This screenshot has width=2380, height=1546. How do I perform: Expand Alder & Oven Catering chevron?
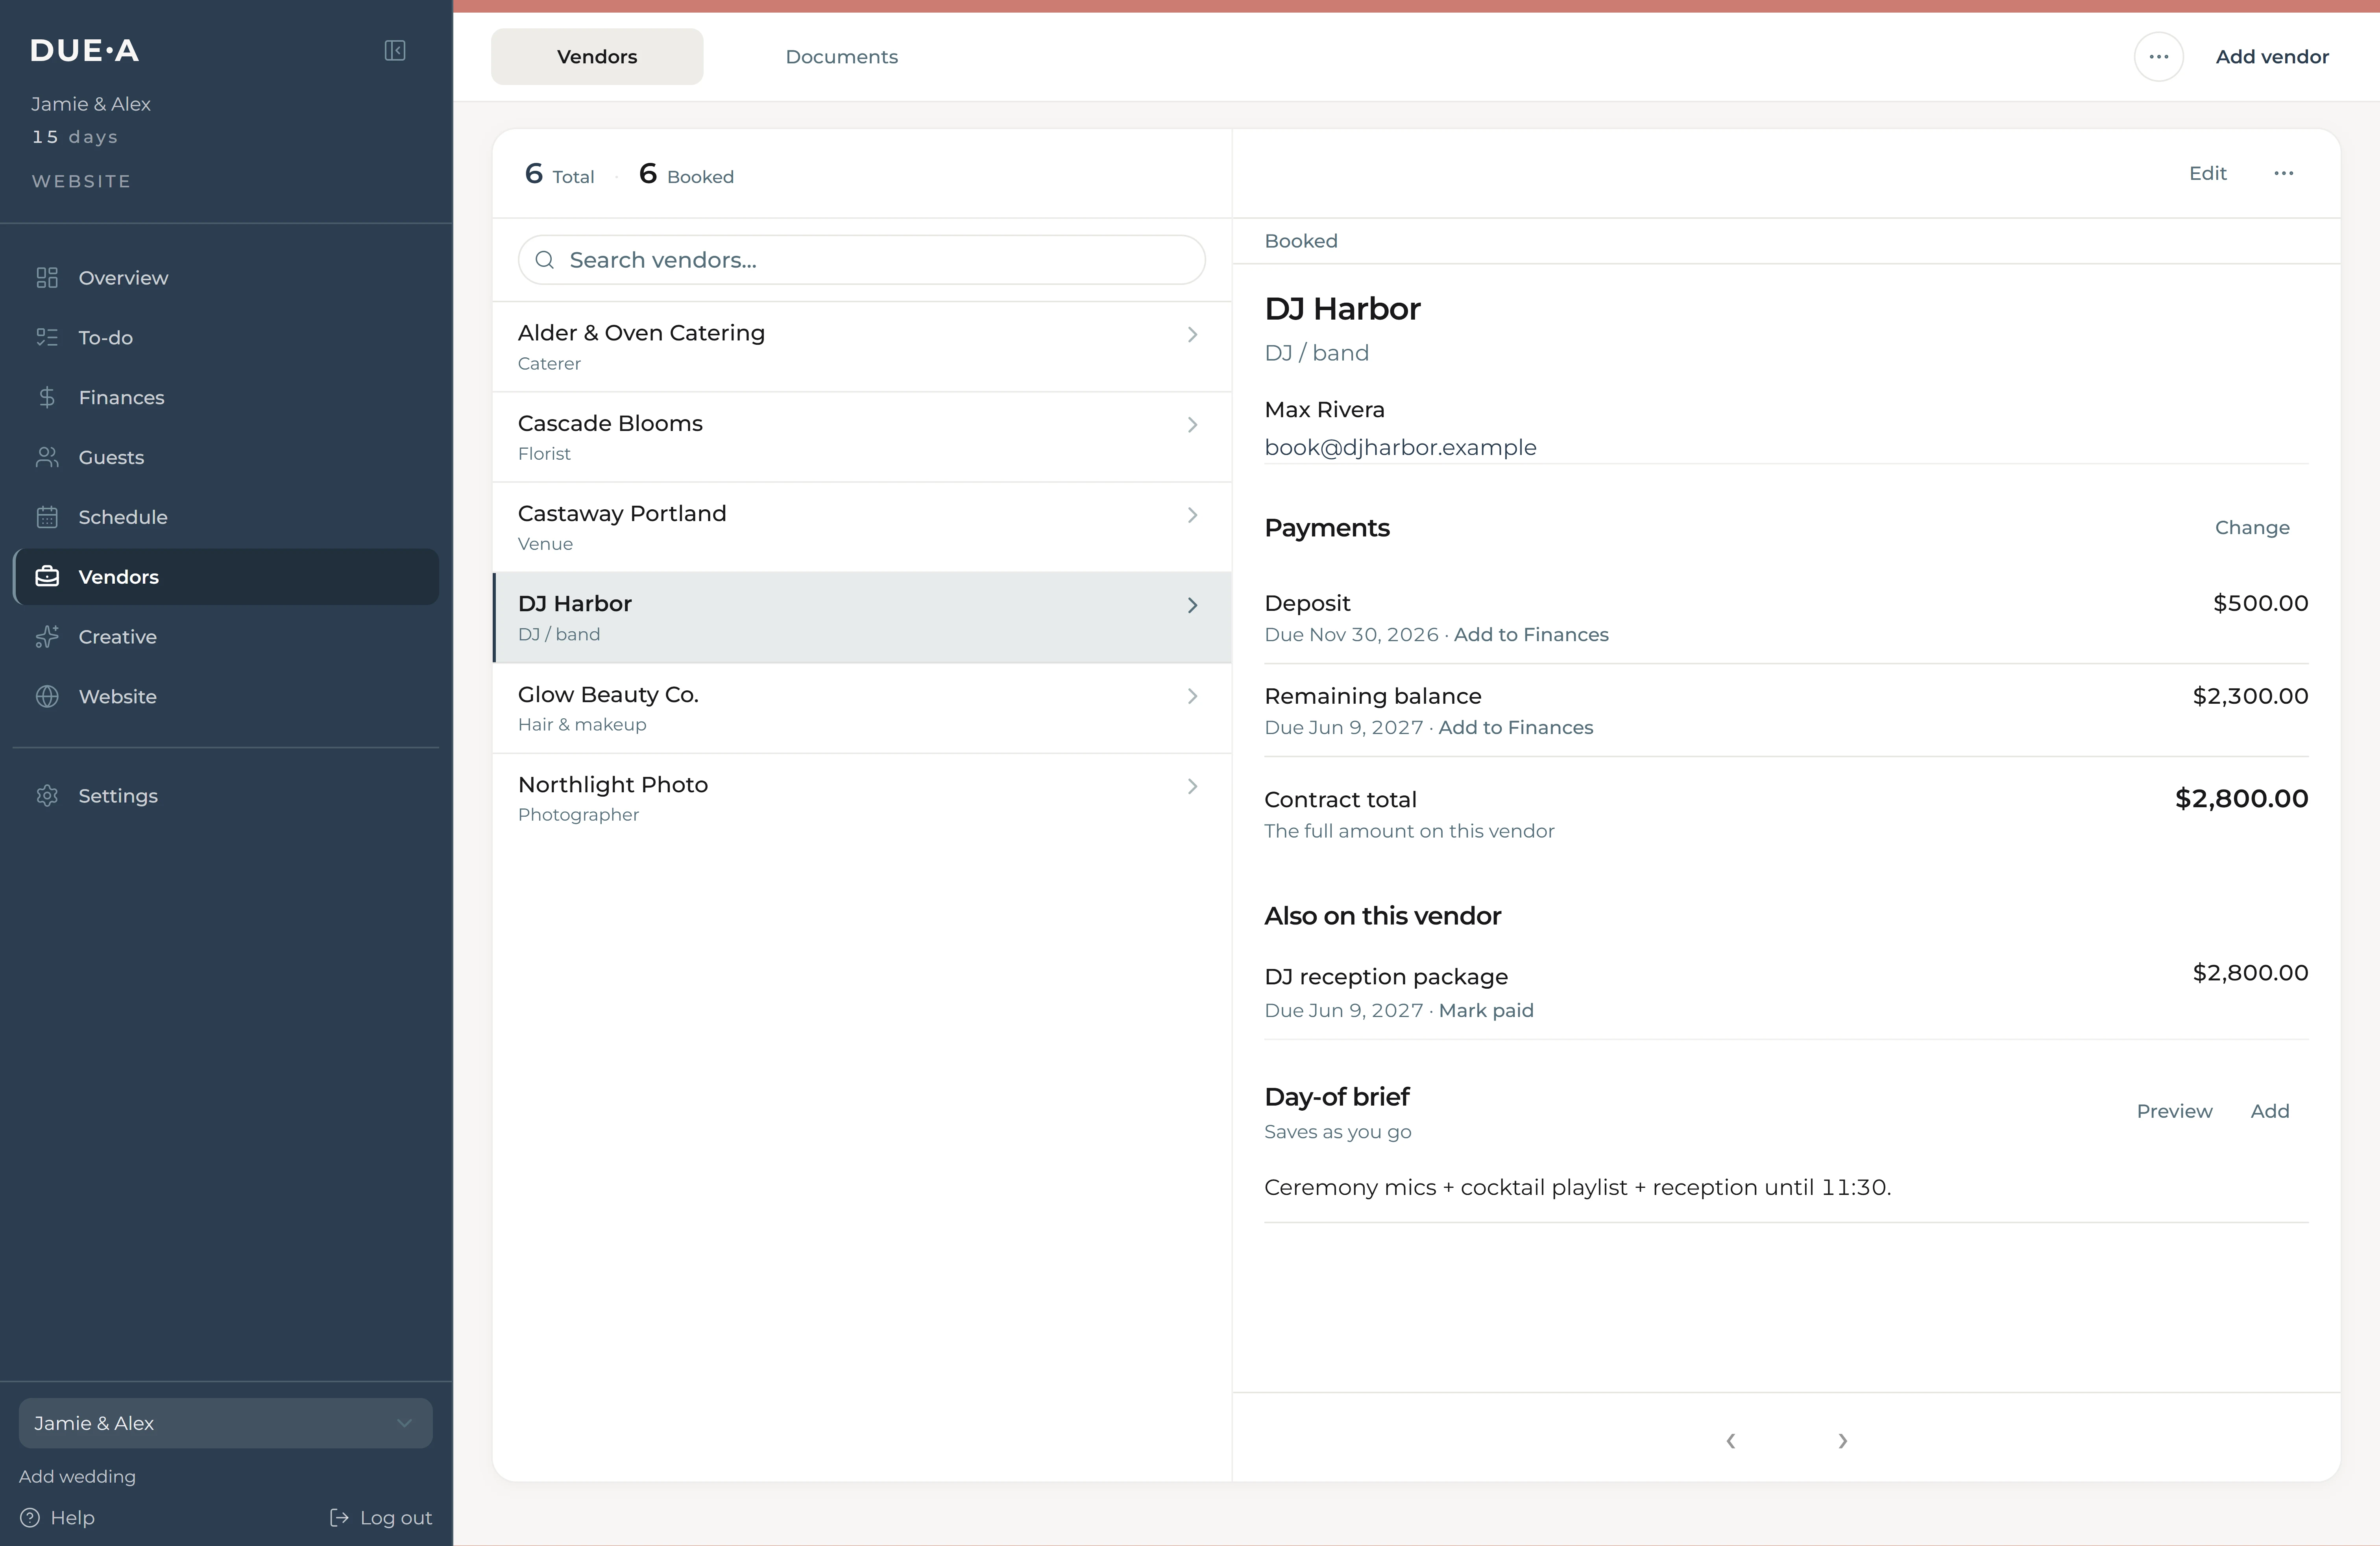pos(1192,335)
